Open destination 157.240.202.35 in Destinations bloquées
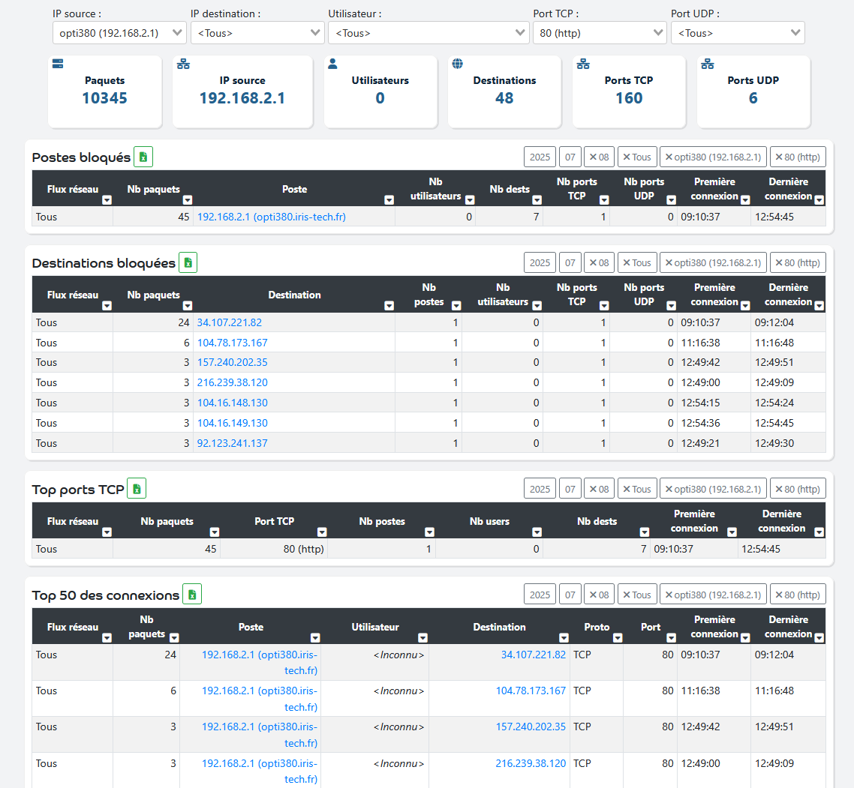This screenshot has height=788, width=854. 232,362
